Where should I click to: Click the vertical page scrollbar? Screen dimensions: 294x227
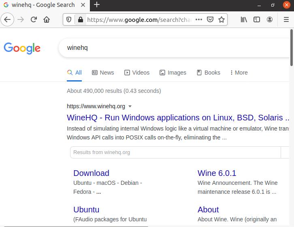tap(292, 47)
